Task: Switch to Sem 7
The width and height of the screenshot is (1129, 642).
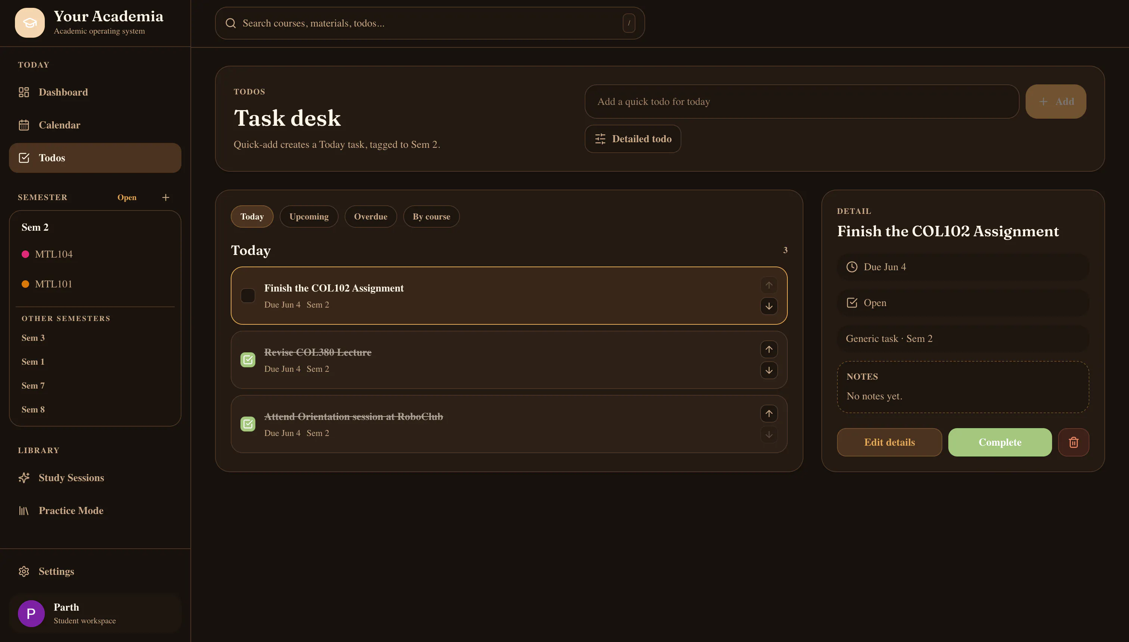Action: [x=33, y=385]
